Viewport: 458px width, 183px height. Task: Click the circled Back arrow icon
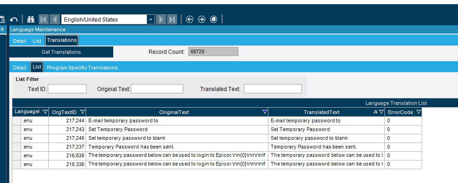pos(190,20)
